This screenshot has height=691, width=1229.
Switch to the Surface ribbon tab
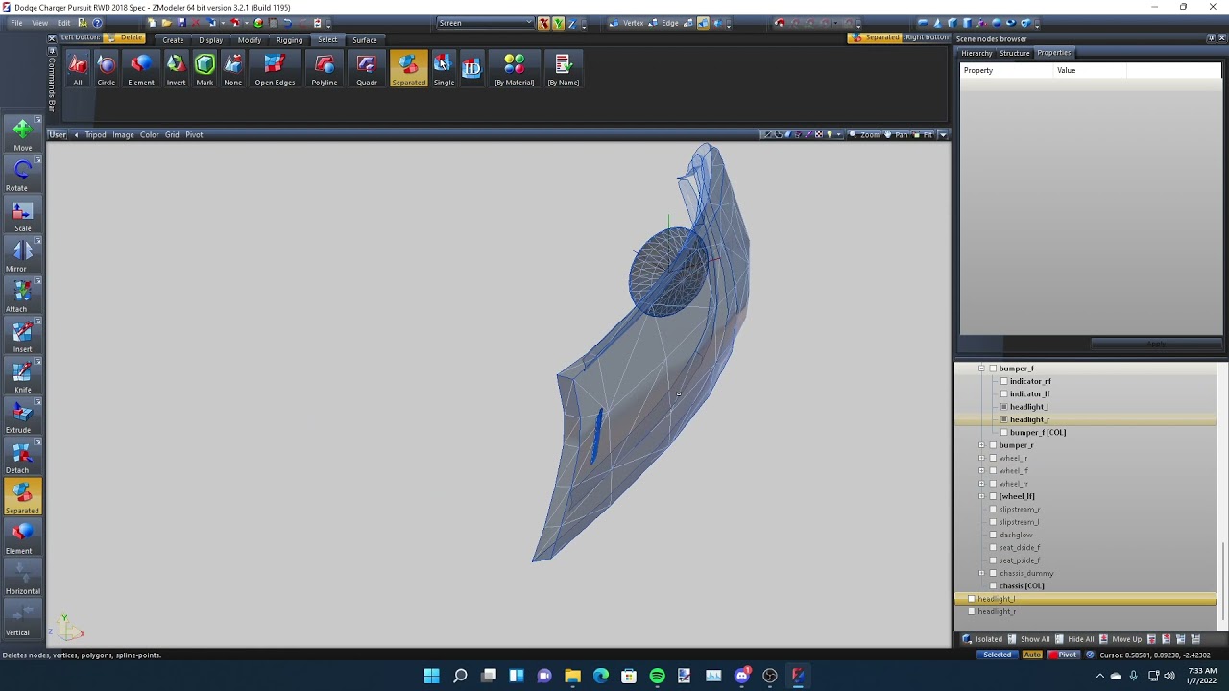point(365,40)
